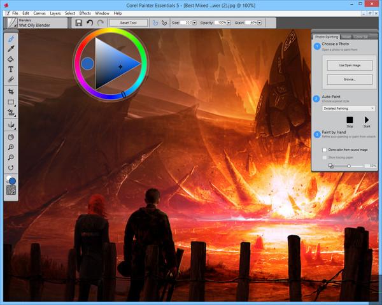382x305 pixels.
Task: Open the Edit menu
Action: click(25, 13)
